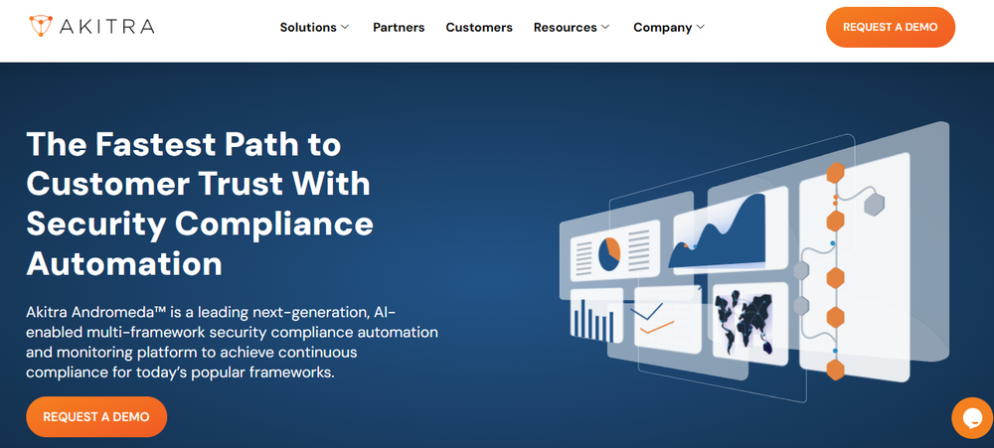Click Request a Demo in header

(890, 27)
